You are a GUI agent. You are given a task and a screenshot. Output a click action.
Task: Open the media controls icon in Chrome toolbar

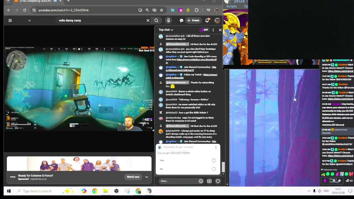click(x=208, y=10)
